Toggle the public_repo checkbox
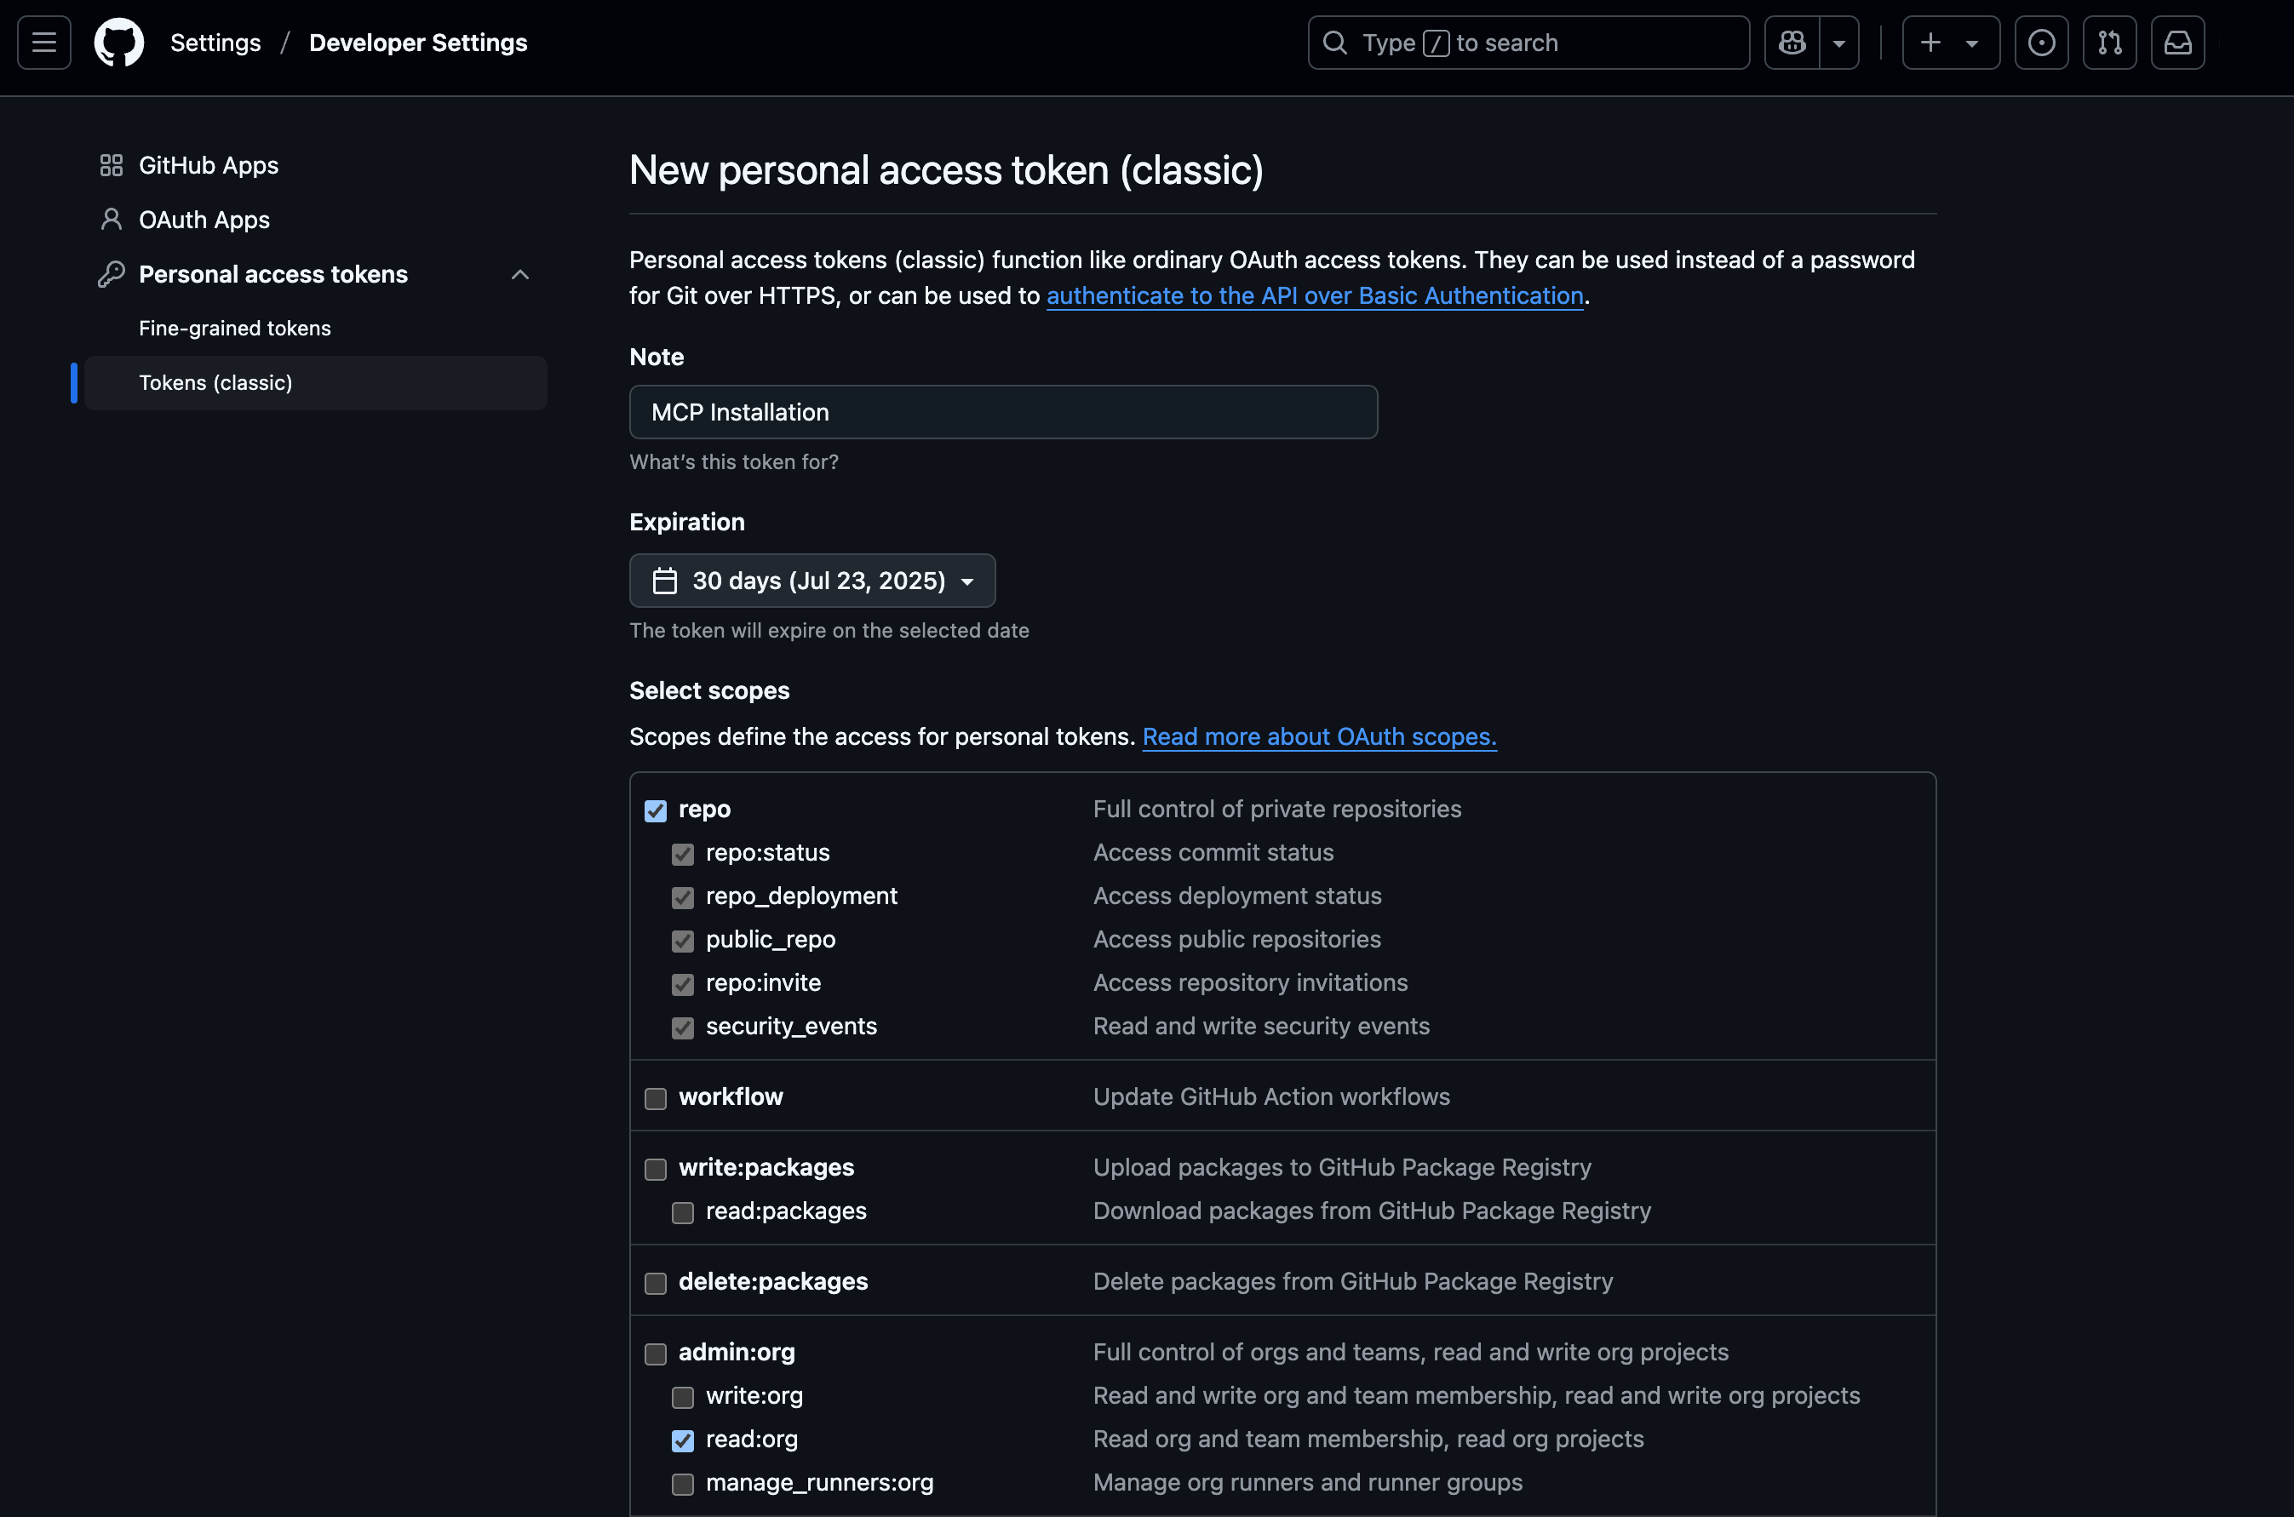2294x1517 pixels. [683, 941]
